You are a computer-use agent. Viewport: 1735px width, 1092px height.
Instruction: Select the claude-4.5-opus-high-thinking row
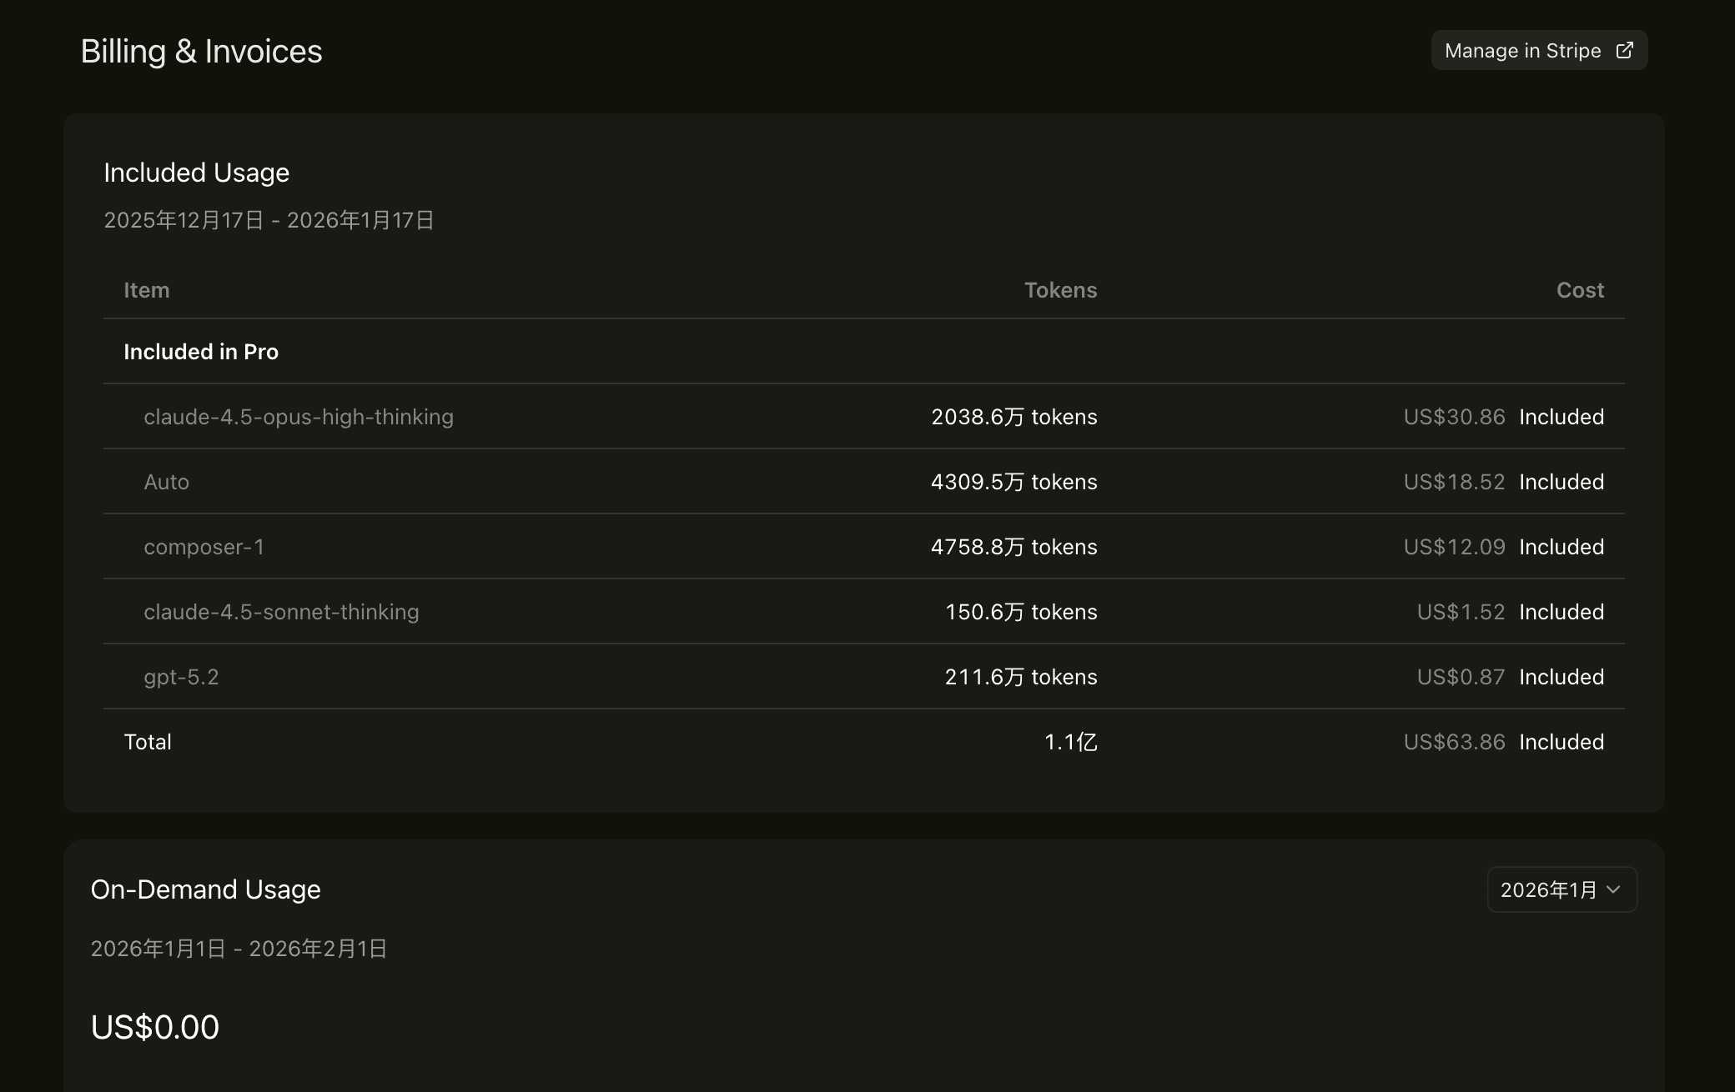299,417
